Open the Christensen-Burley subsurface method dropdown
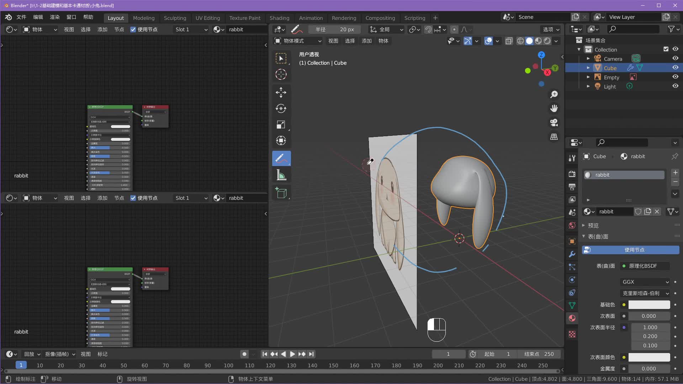Viewport: 683px width, 384px height. [645, 293]
